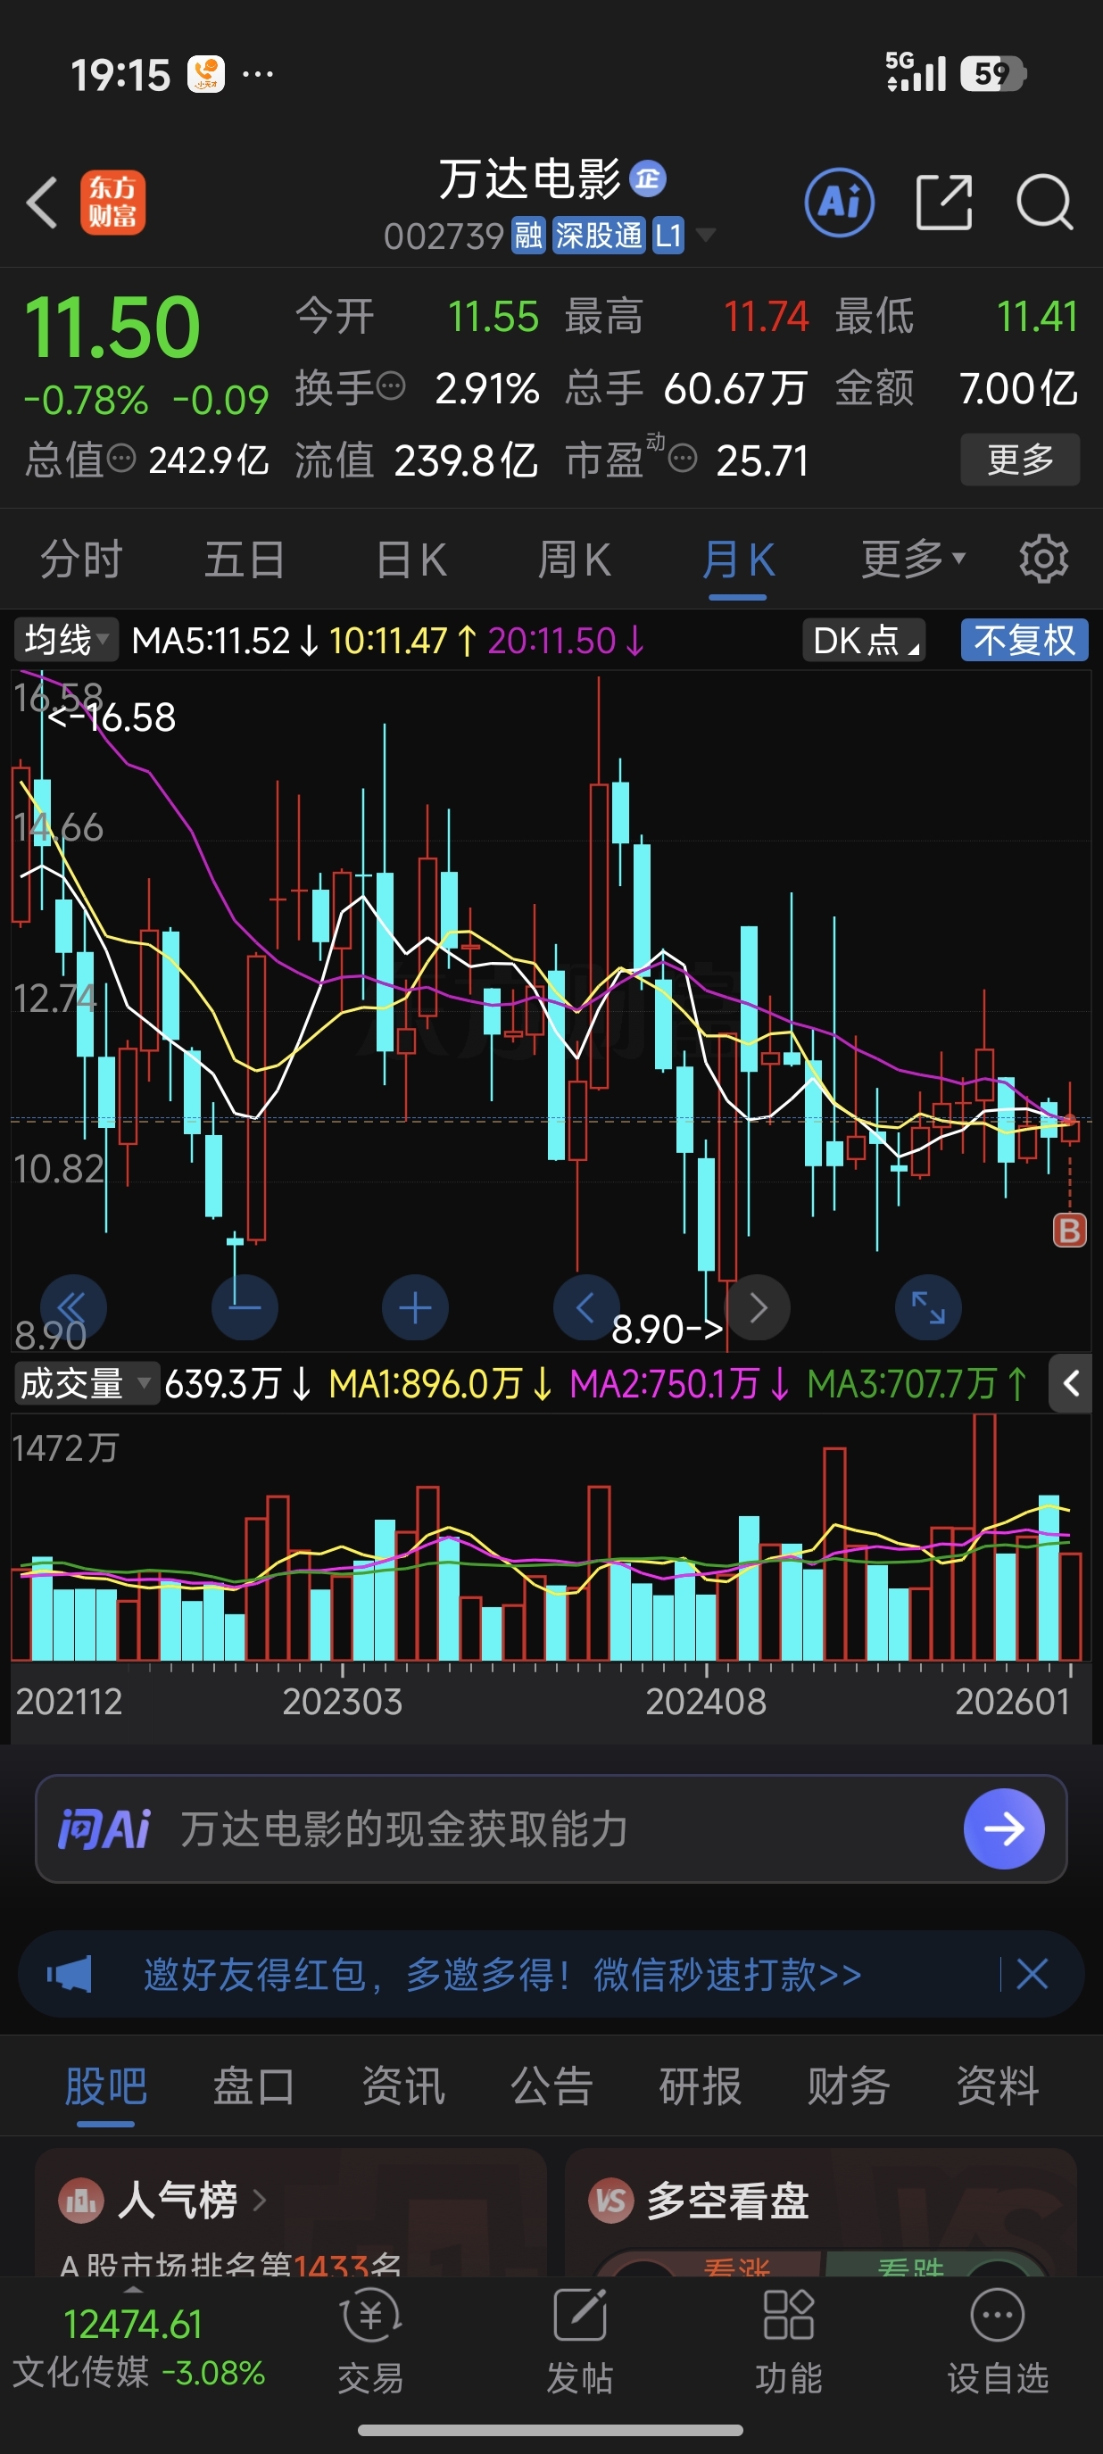Submit the 问Ai question arrow

coord(1004,1828)
